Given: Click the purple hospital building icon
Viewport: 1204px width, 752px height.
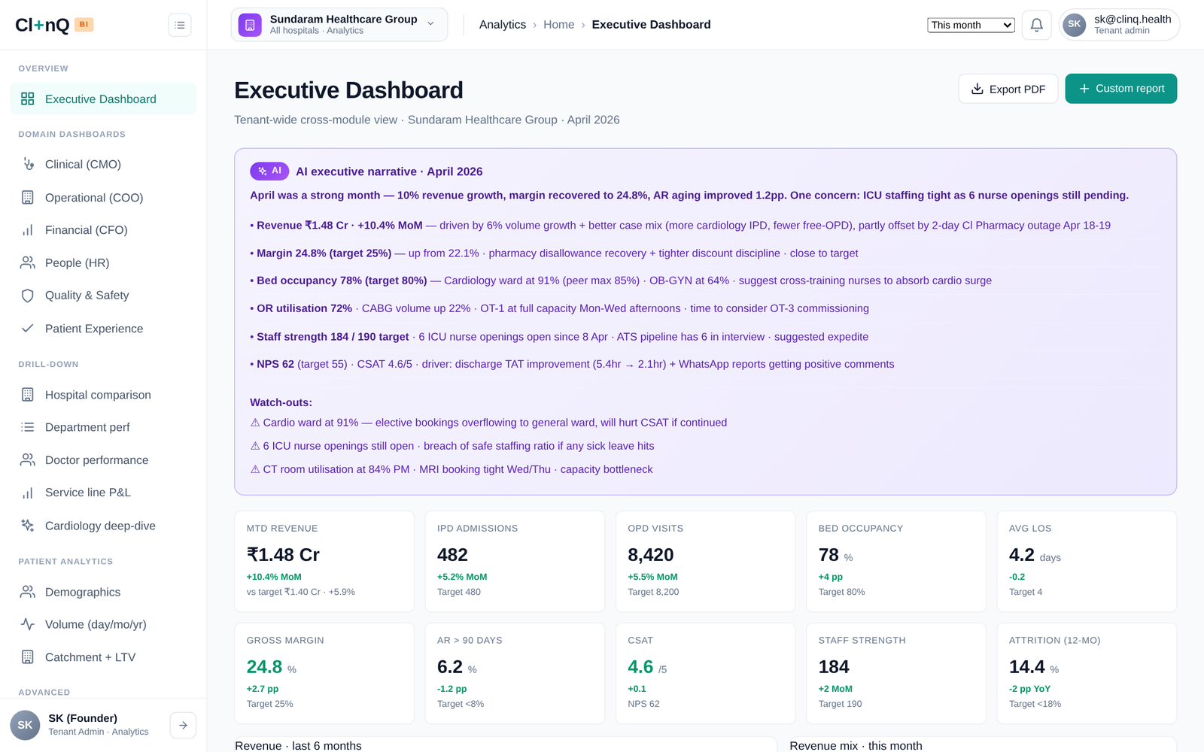Looking at the screenshot, I should 250,25.
